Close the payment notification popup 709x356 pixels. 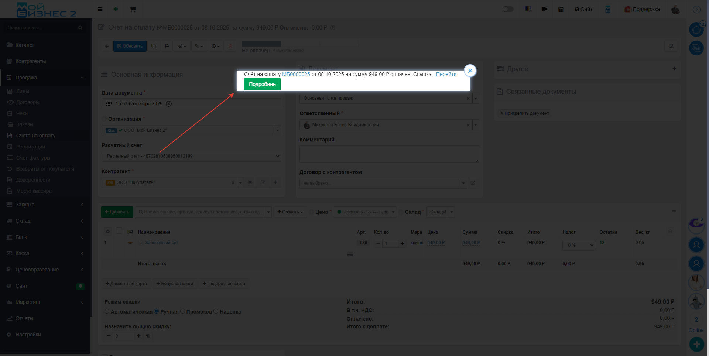click(470, 71)
